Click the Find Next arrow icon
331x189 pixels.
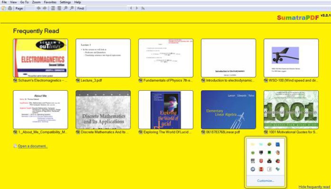point(137,8)
